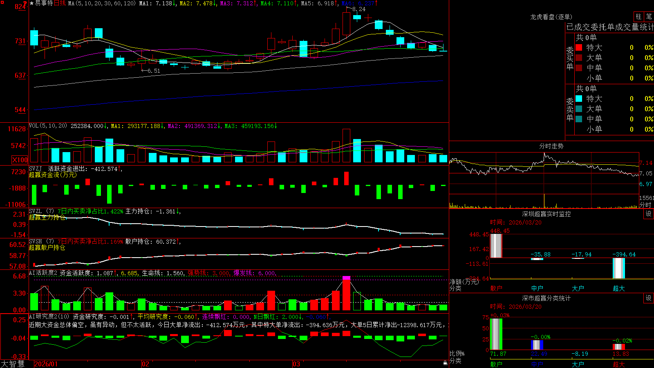Click the tallest red volume bar in the VOL pane

click(346, 146)
